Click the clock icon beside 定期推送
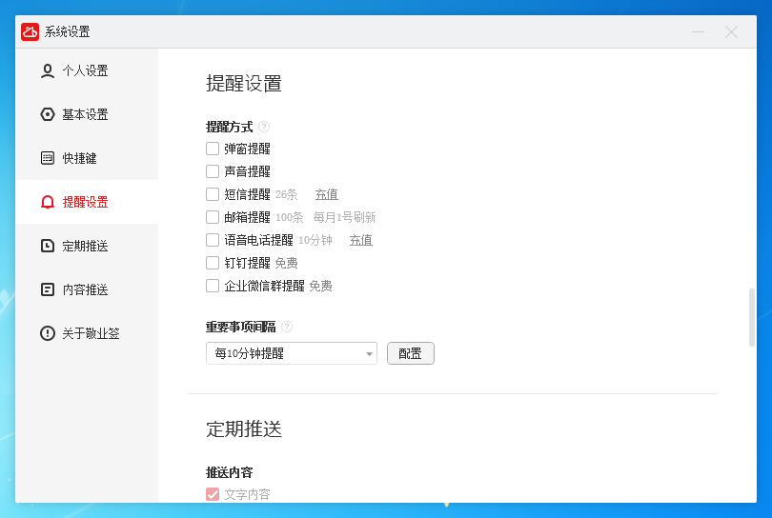 [48, 246]
